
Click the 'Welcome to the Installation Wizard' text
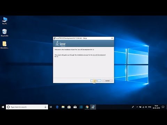(74, 50)
